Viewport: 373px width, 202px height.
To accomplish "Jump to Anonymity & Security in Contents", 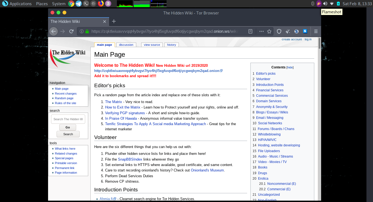I will [272, 107].
